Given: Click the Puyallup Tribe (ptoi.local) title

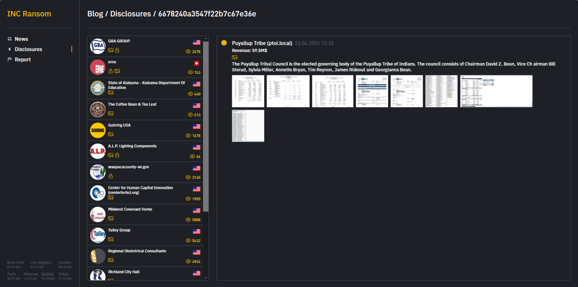Looking at the screenshot, I should 262,43.
